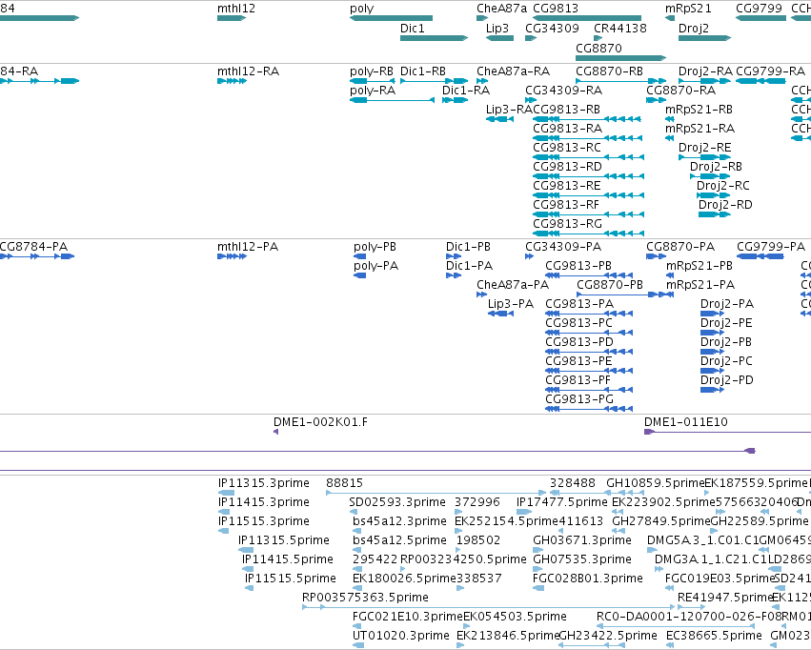Click the 'mRpS21-PB' protein label
Image resolution: width=811 pixels, height=650 pixels.
click(699, 266)
